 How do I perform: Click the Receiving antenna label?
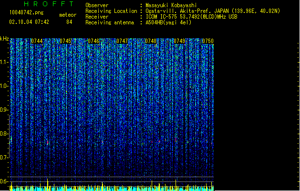[x=110, y=22]
